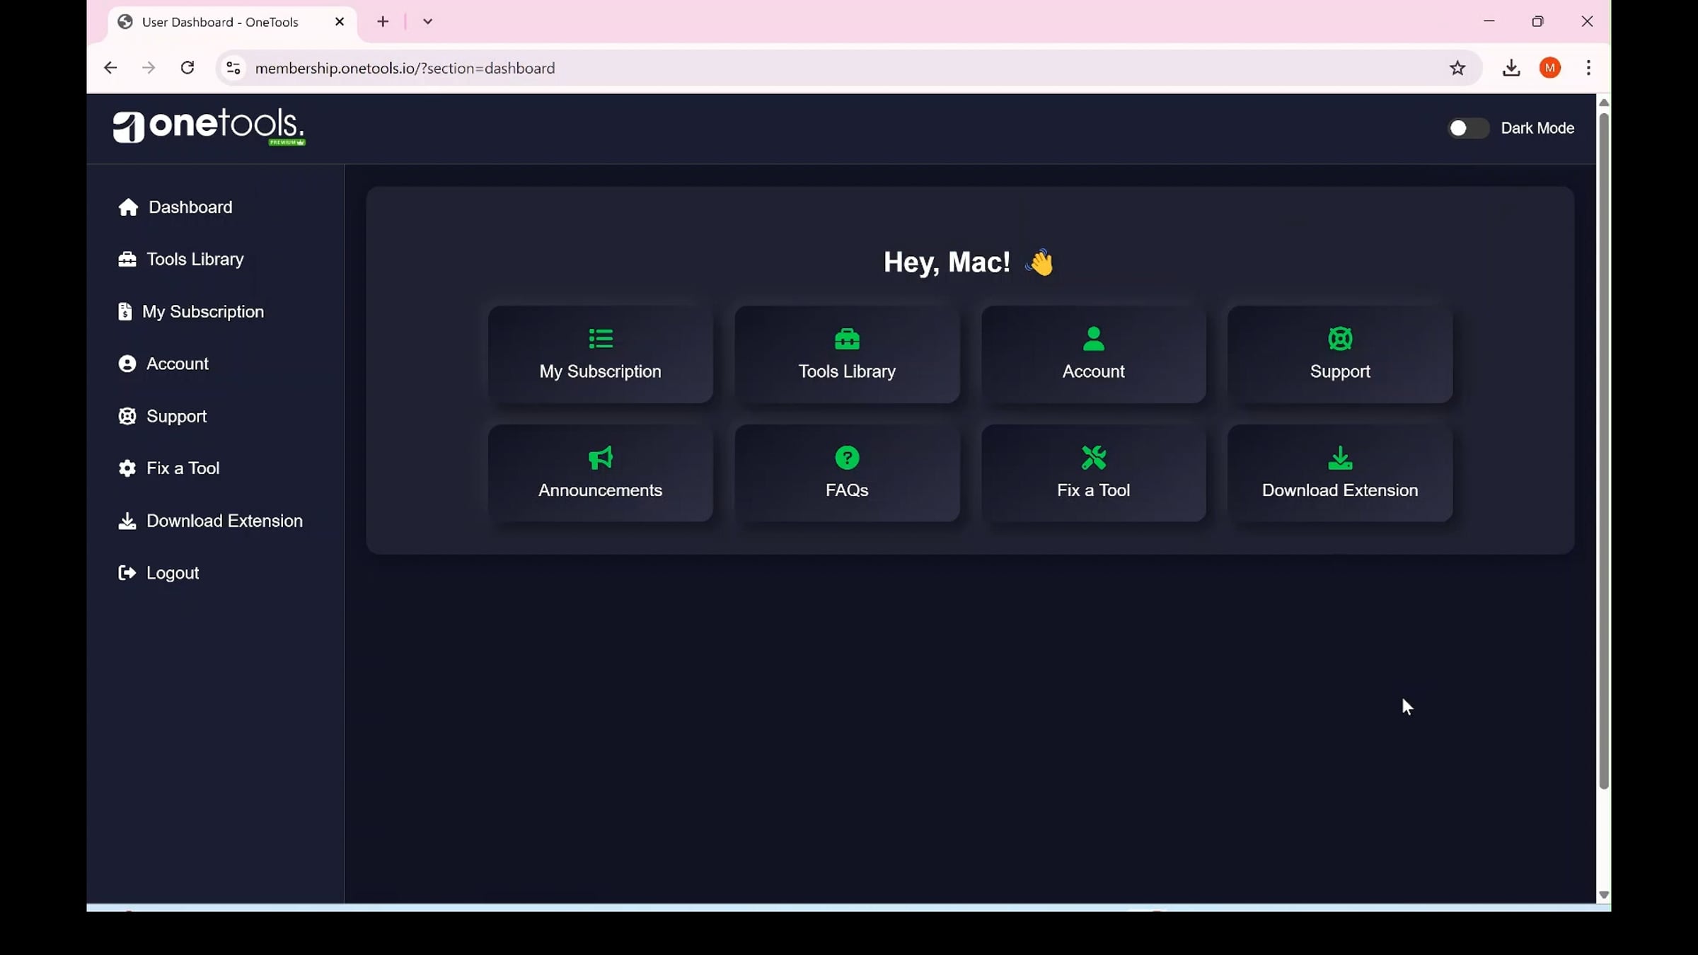Toggle site permissions via the tune icon
Screen dimensions: 1698x955
click(233, 67)
